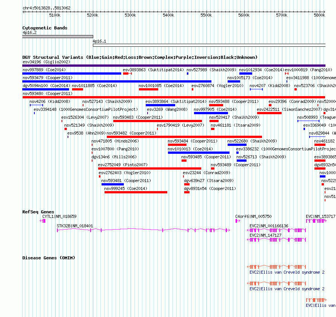Image resolution: width=336 pixels, height=317 pixels.
Task: Click the nsv593479 (Cooper2011) gain bar
Action: (117, 81)
